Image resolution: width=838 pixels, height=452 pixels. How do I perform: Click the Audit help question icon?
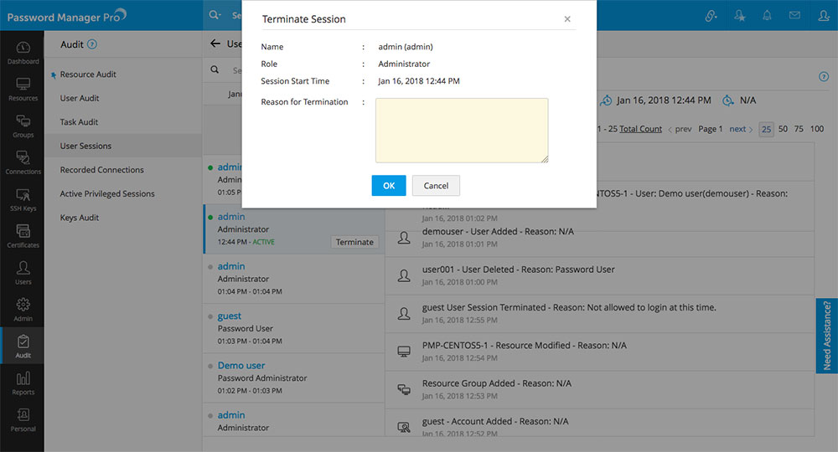[x=92, y=44]
